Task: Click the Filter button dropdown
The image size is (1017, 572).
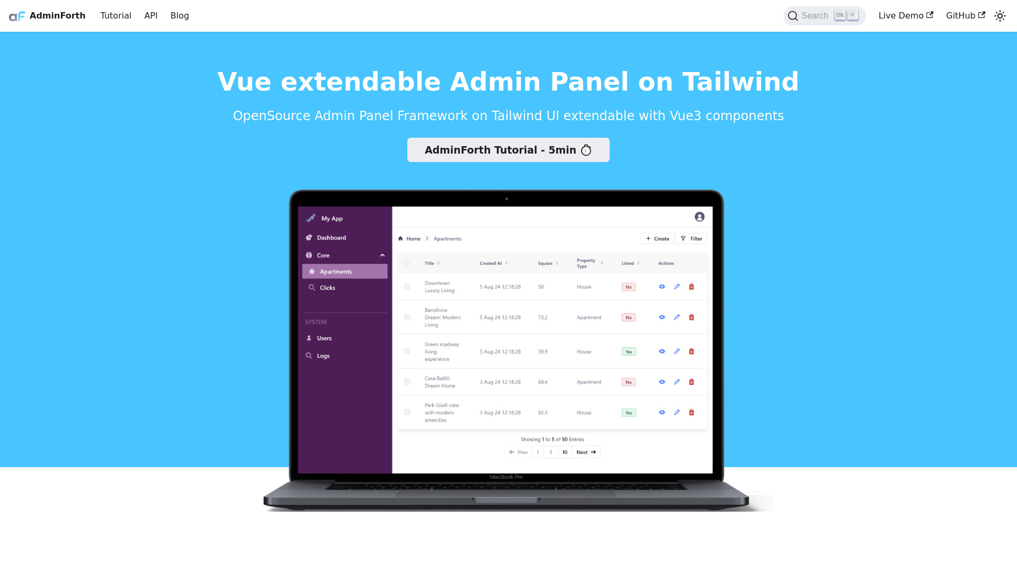Action: [691, 238]
